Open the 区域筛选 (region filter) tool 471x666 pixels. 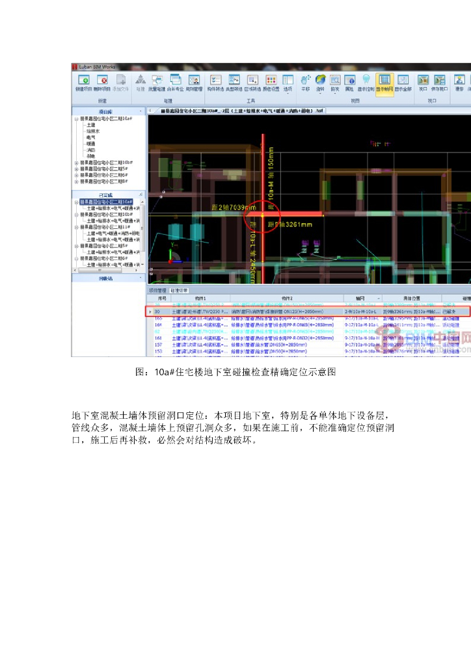click(252, 83)
